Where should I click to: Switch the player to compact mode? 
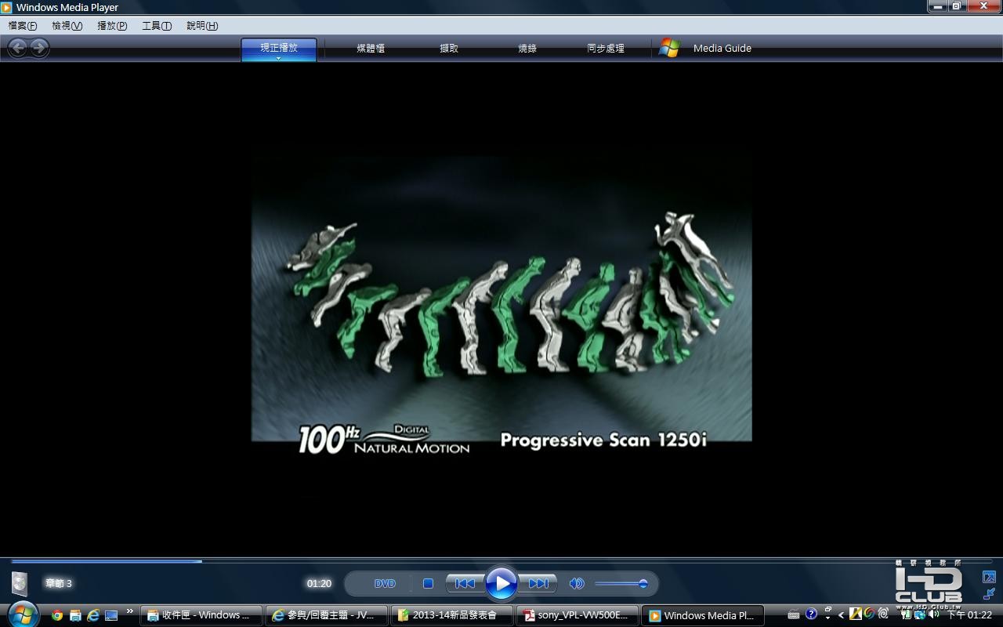click(989, 594)
